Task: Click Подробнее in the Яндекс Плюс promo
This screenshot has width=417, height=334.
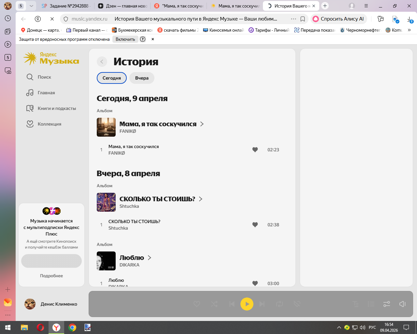Action: [x=51, y=276]
